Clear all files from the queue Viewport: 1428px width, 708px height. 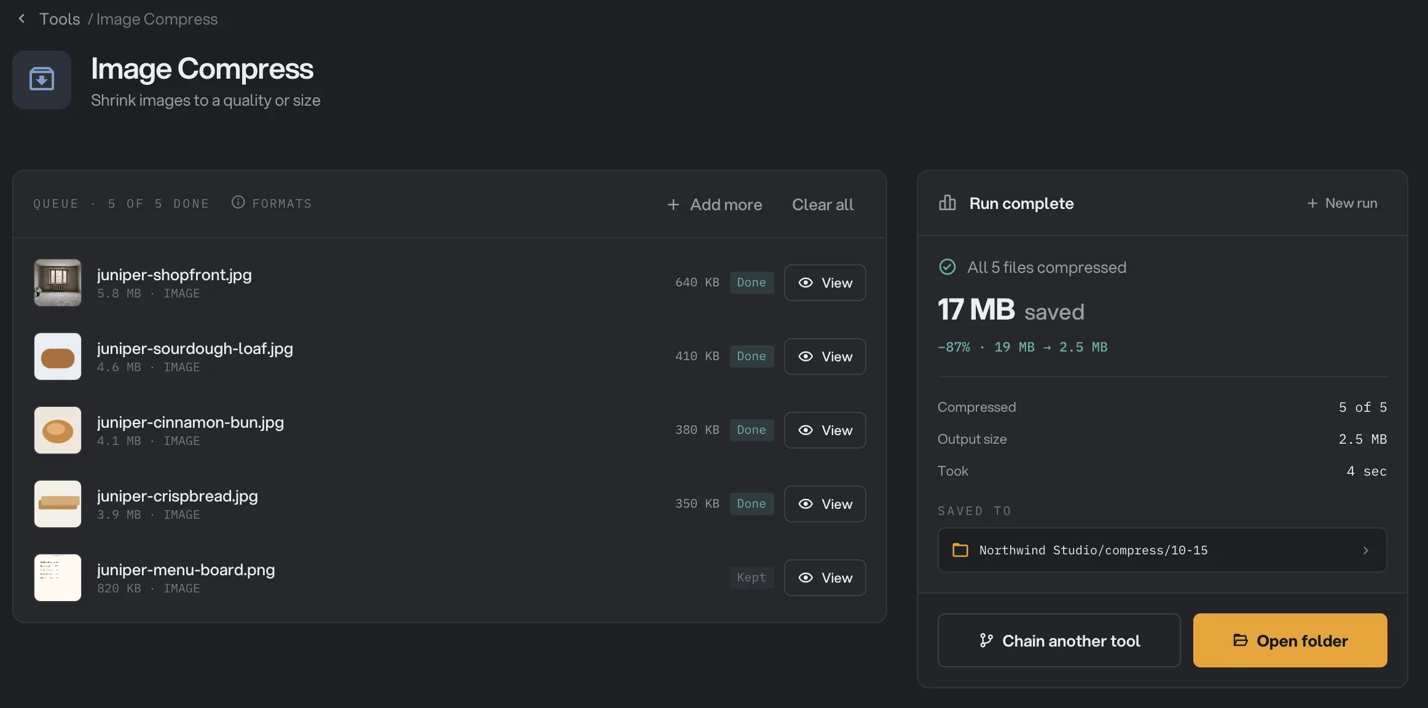point(822,205)
